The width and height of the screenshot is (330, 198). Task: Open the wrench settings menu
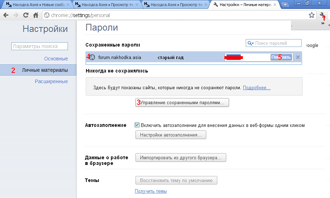coord(323,15)
